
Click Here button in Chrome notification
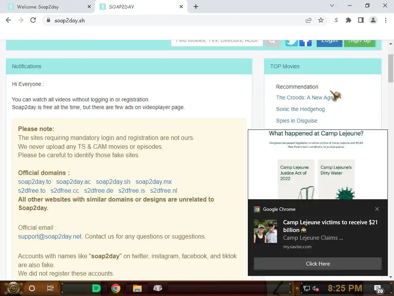pos(317,264)
